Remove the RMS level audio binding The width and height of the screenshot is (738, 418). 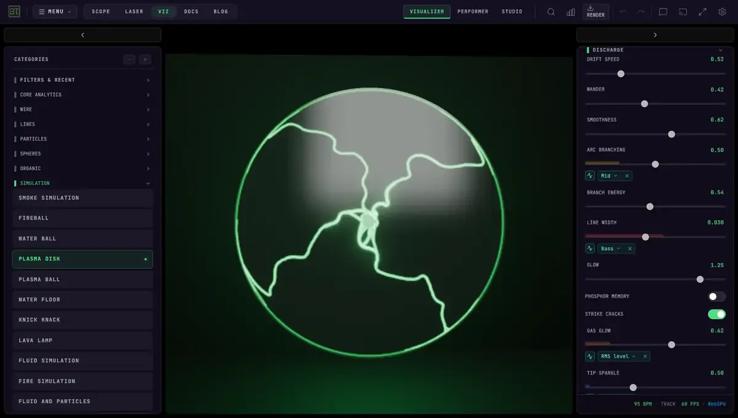[x=645, y=356]
